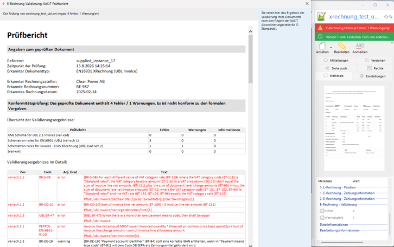Screen dimensions: 394x247
Task: Expand 5. E-Rechnung - Position section
Action: pos(338,187)
